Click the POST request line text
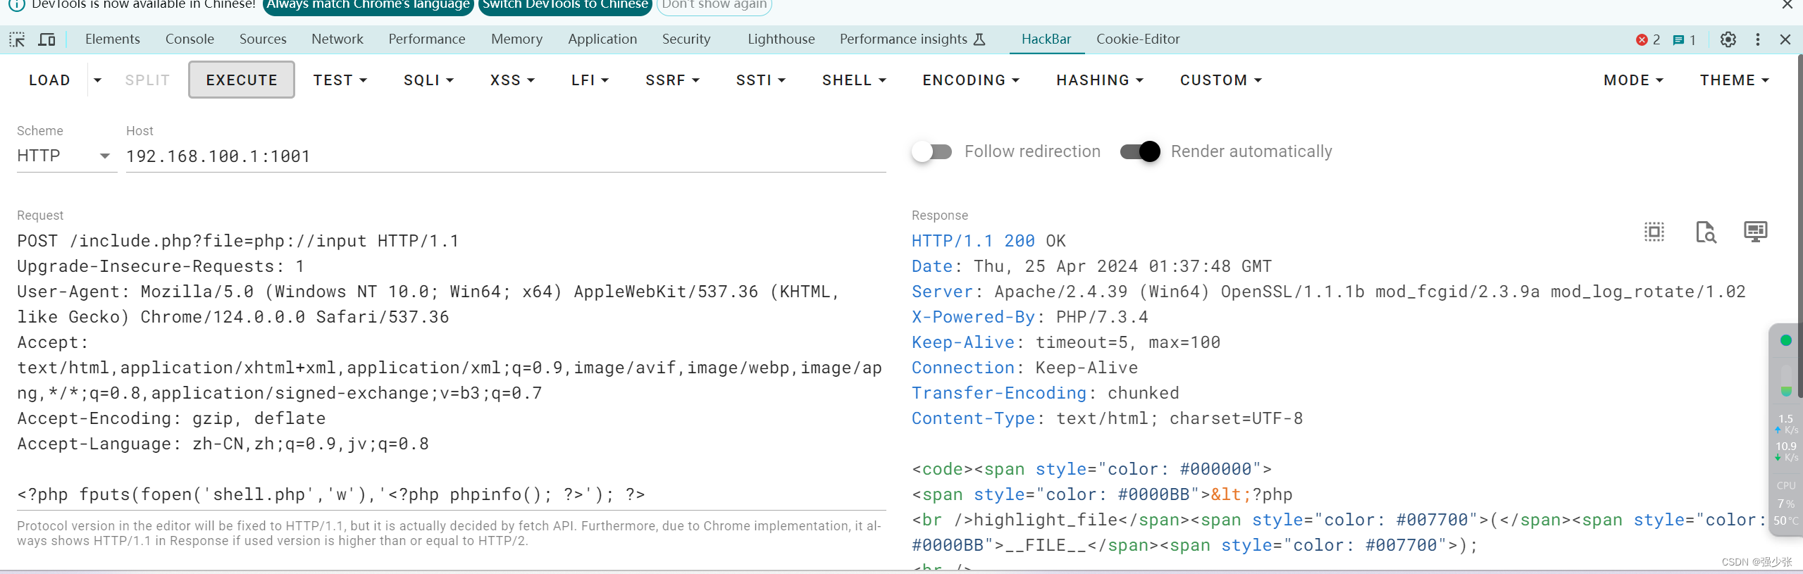This screenshot has height=574, width=1803. (238, 241)
